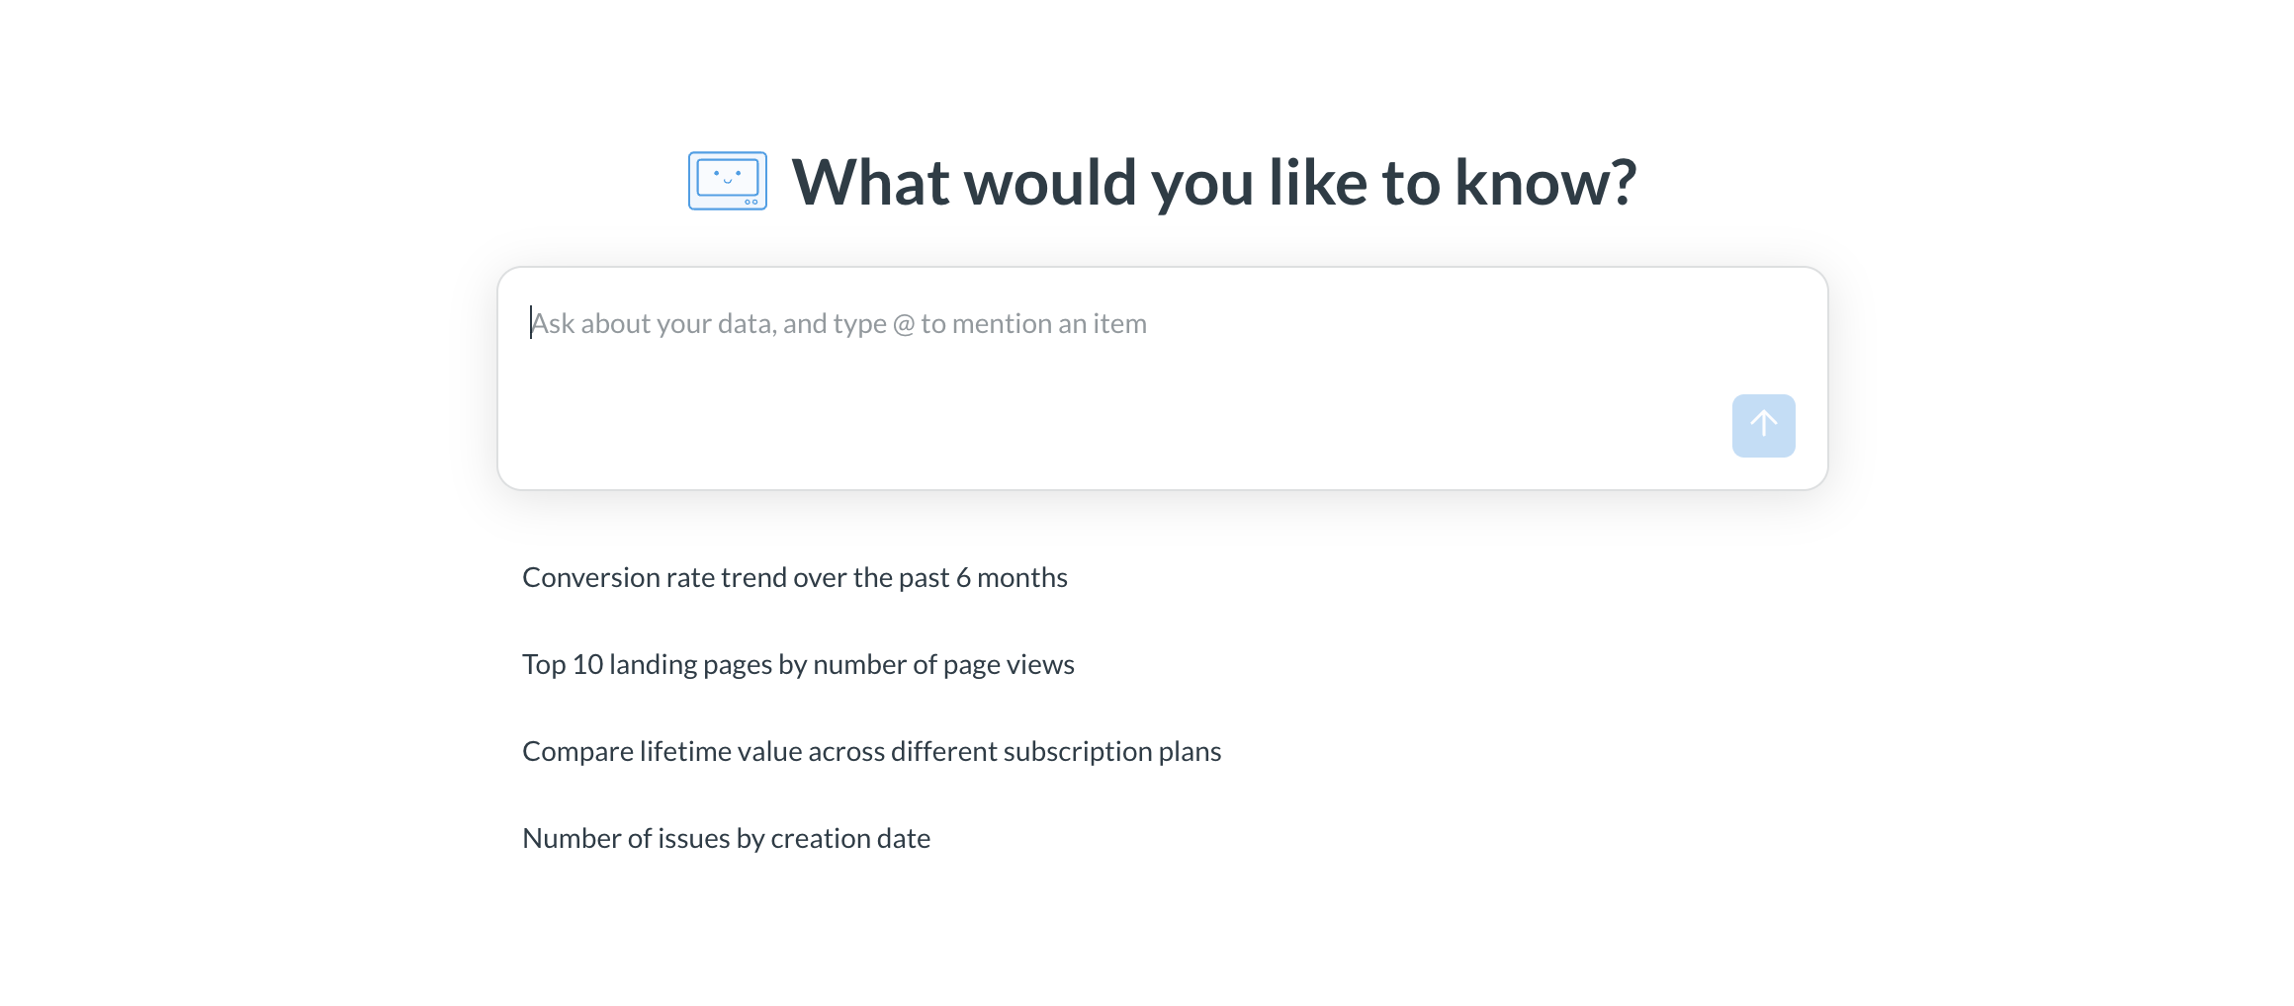Submit the question with the up-arrow button
Image resolution: width=2294 pixels, height=1006 pixels.
click(x=1763, y=426)
